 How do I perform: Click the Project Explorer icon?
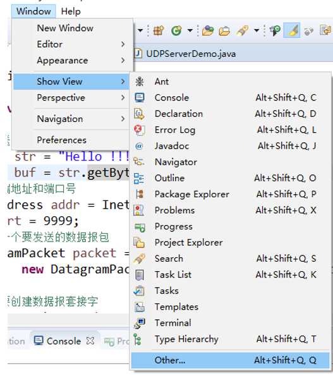point(139,243)
